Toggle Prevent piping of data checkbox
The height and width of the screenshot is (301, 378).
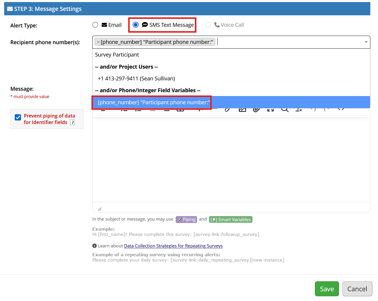(x=18, y=117)
